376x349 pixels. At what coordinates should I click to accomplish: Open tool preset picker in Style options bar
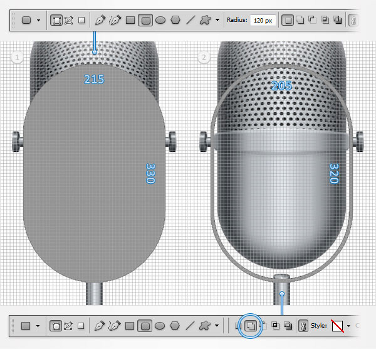pos(26,326)
